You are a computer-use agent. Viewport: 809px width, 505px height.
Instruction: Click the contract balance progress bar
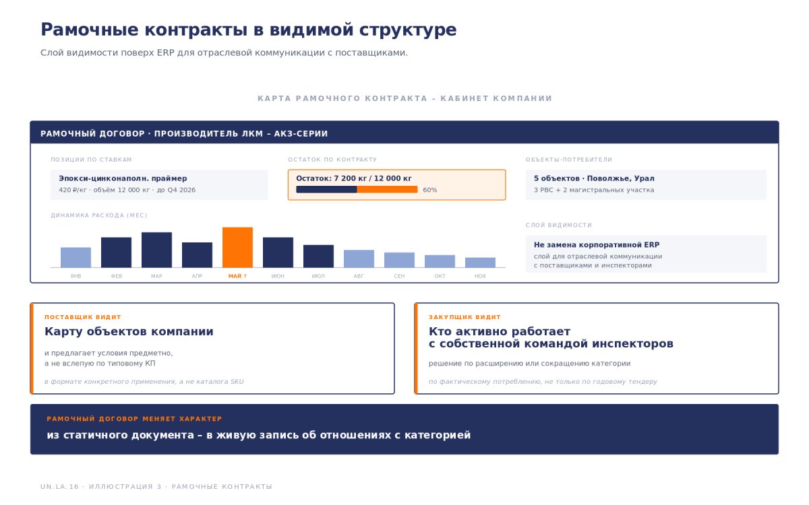(357, 190)
